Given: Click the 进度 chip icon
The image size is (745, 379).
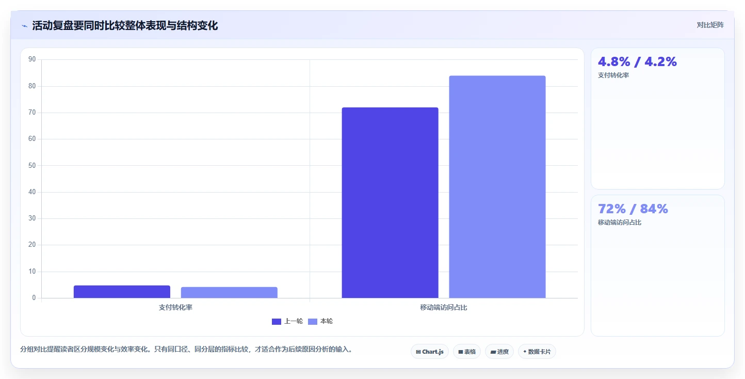Looking at the screenshot, I should (493, 352).
